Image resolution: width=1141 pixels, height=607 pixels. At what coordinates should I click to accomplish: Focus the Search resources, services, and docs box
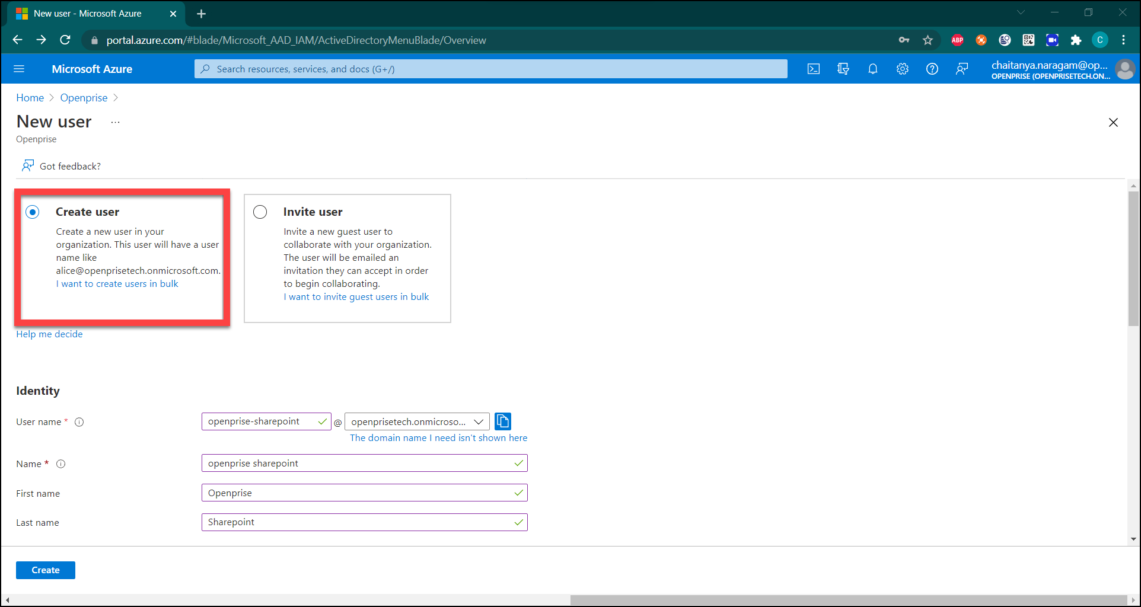coord(491,69)
